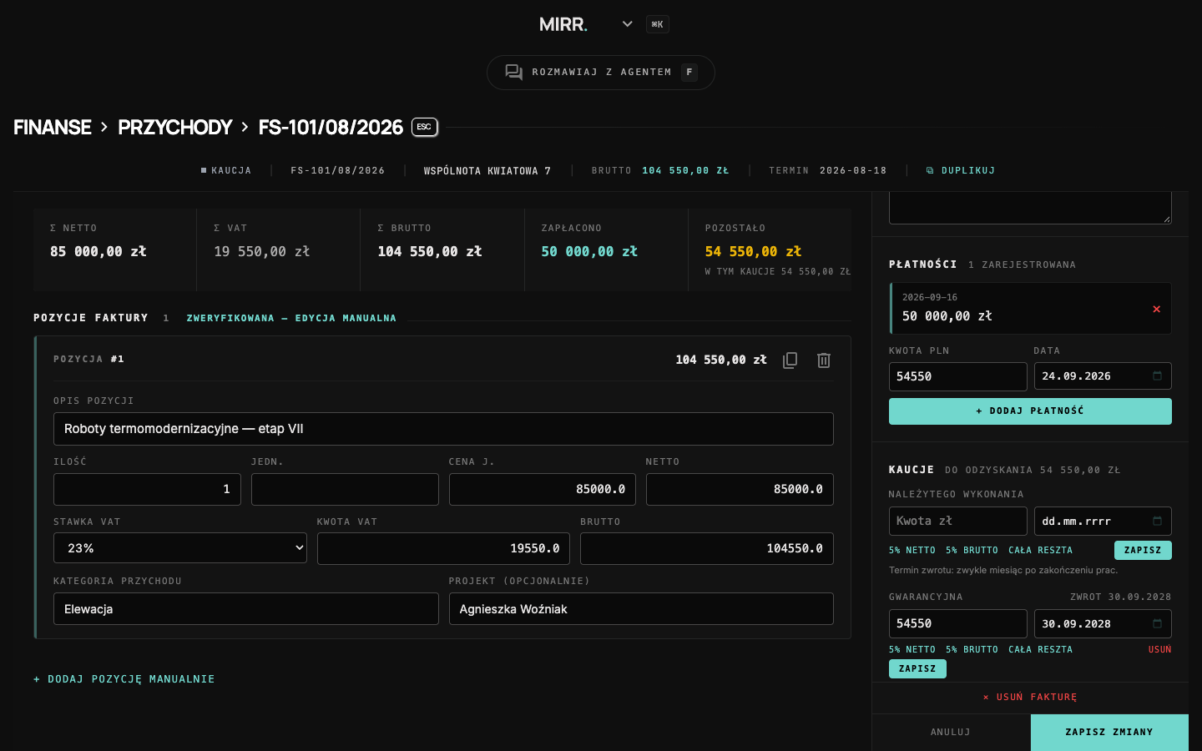Viewport: 1202px width, 751px height.
Task: Apply Cała reszta for należytego wykonania
Action: (x=1040, y=550)
